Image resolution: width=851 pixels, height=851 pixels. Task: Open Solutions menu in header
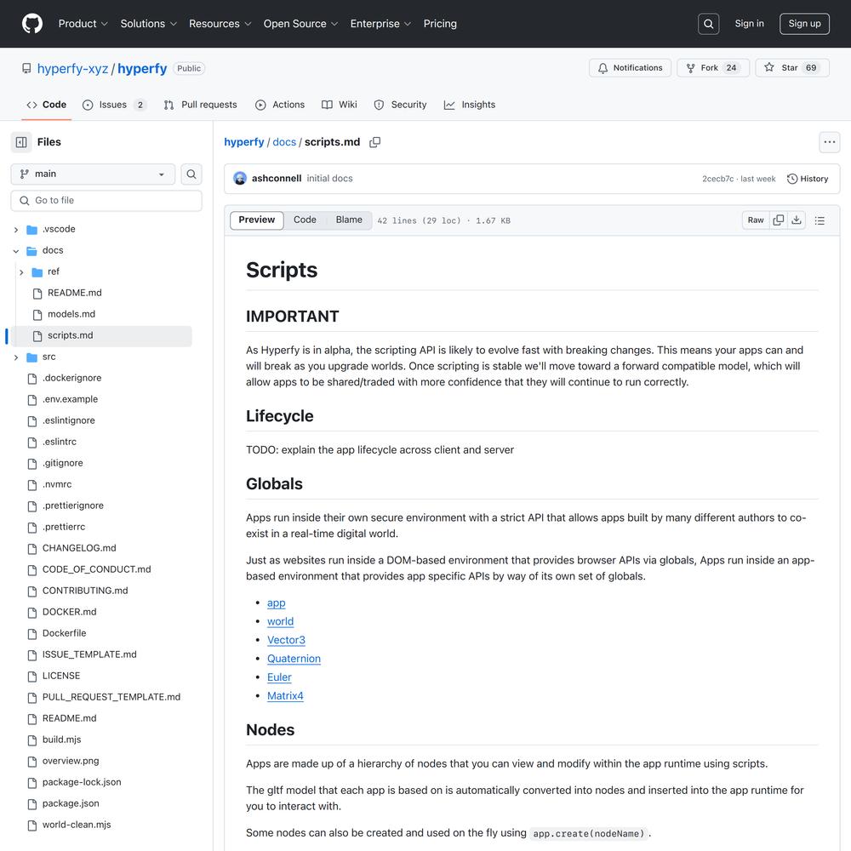click(149, 24)
